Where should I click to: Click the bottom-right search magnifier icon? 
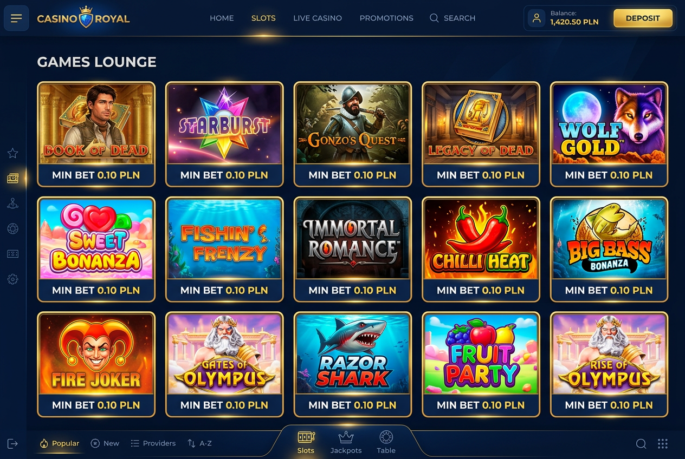(641, 444)
